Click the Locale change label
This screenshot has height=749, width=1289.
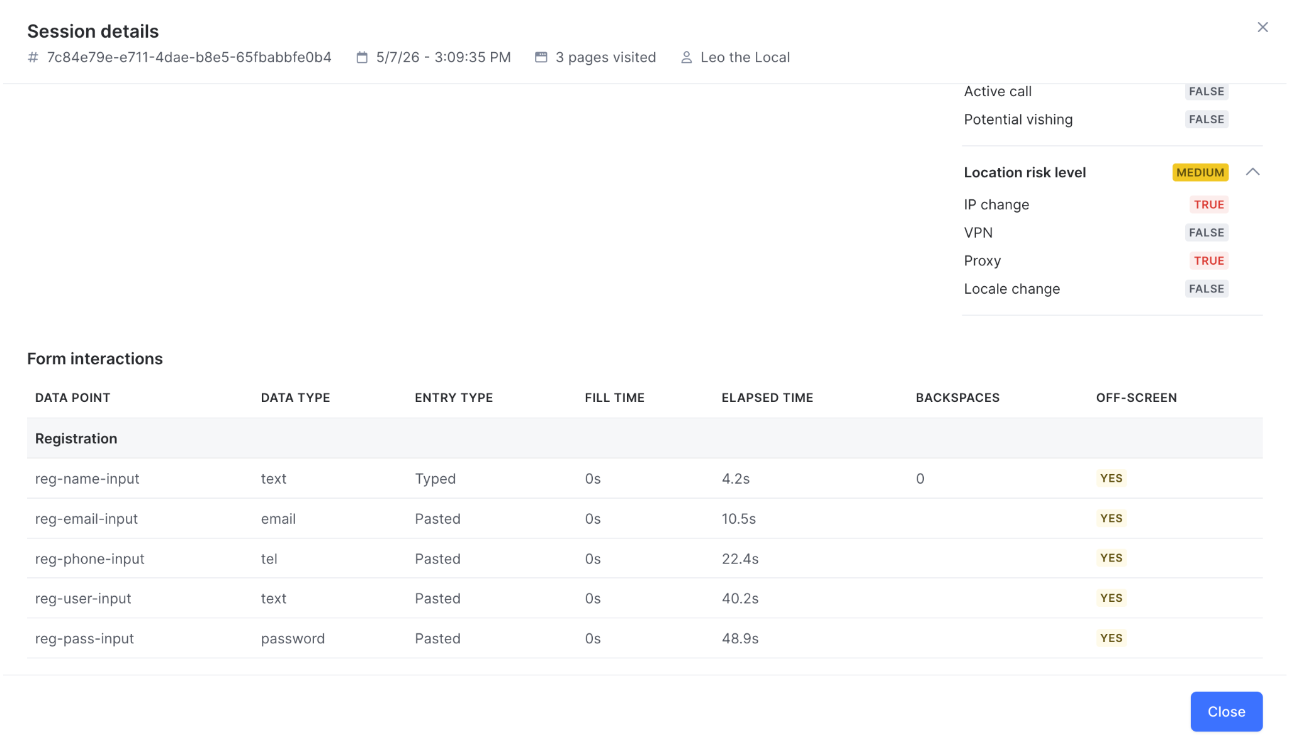(1011, 289)
